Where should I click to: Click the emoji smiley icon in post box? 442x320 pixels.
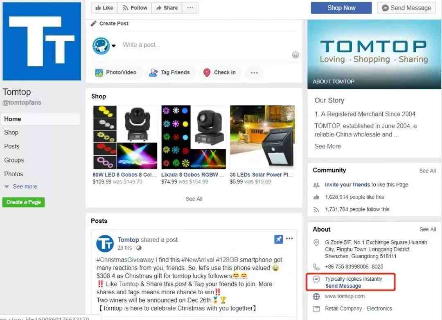pos(295,55)
